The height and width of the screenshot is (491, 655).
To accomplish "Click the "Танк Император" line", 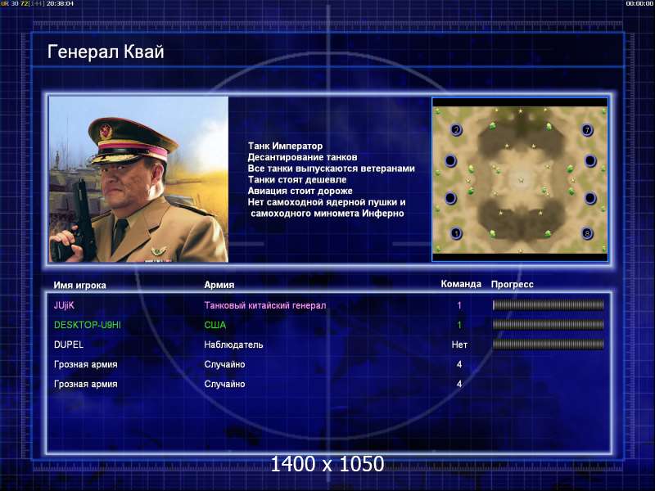I will tap(285, 146).
